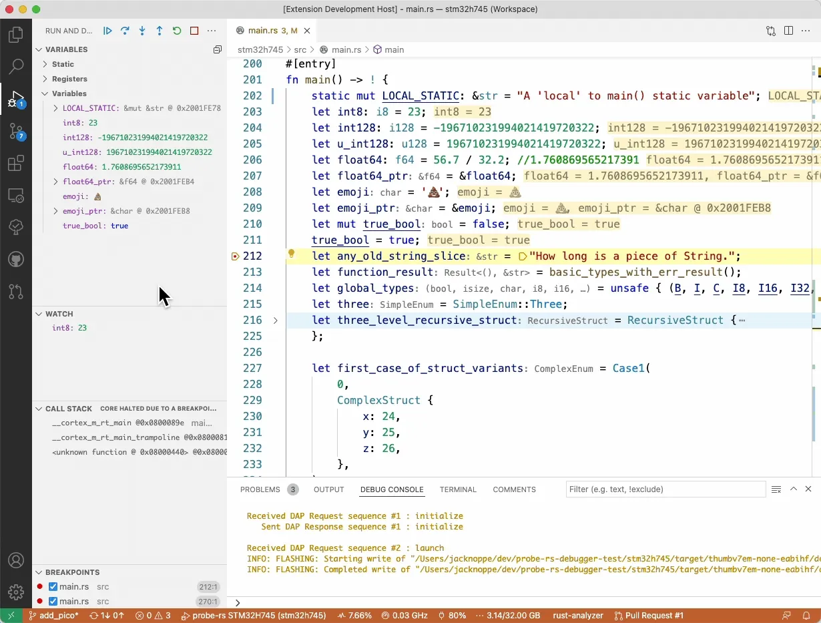This screenshot has height=623, width=821.
Task: Switch to the Output panel tab
Action: 328,489
